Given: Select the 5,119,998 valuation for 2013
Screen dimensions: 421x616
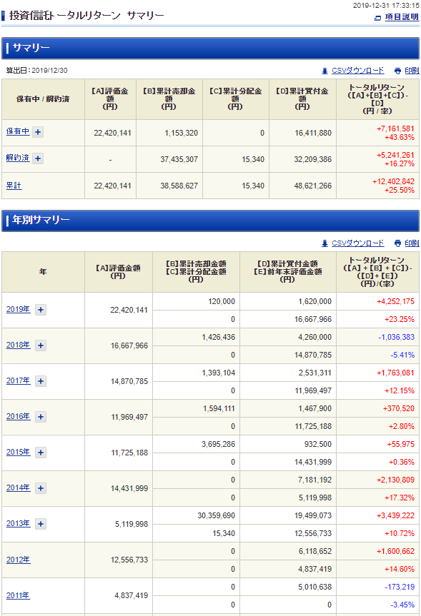Looking at the screenshot, I should 132,524.
